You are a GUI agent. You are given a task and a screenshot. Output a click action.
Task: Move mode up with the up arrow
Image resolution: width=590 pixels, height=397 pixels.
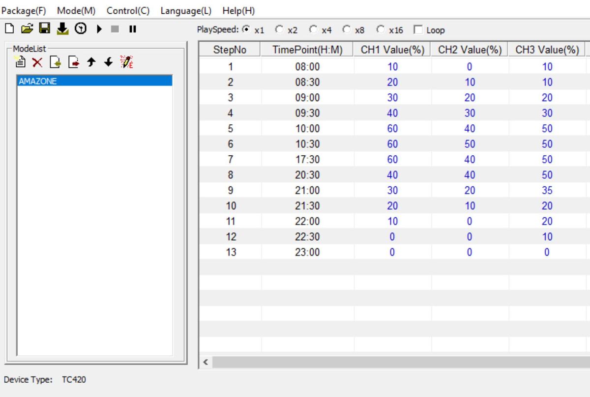click(x=91, y=61)
